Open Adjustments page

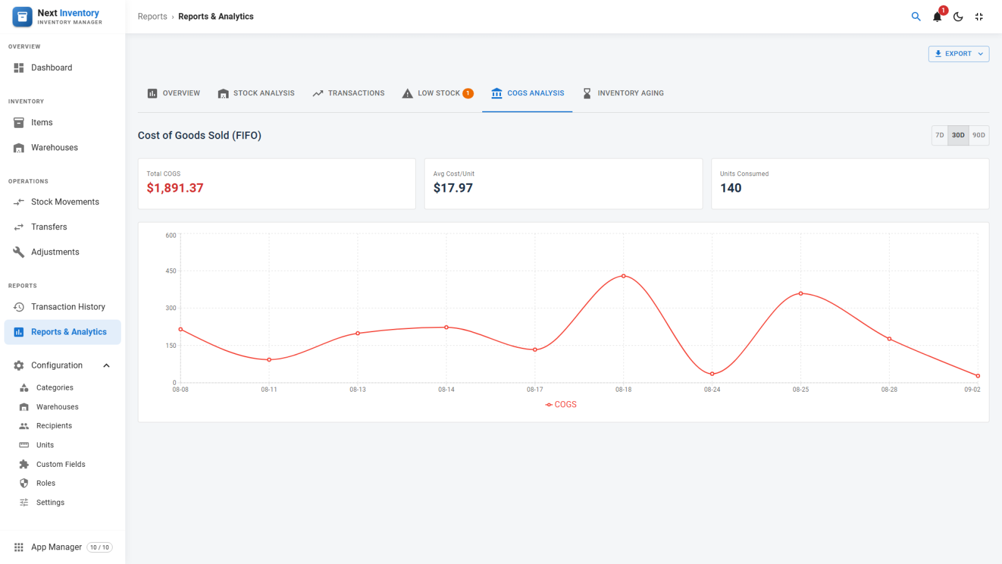[63, 252]
